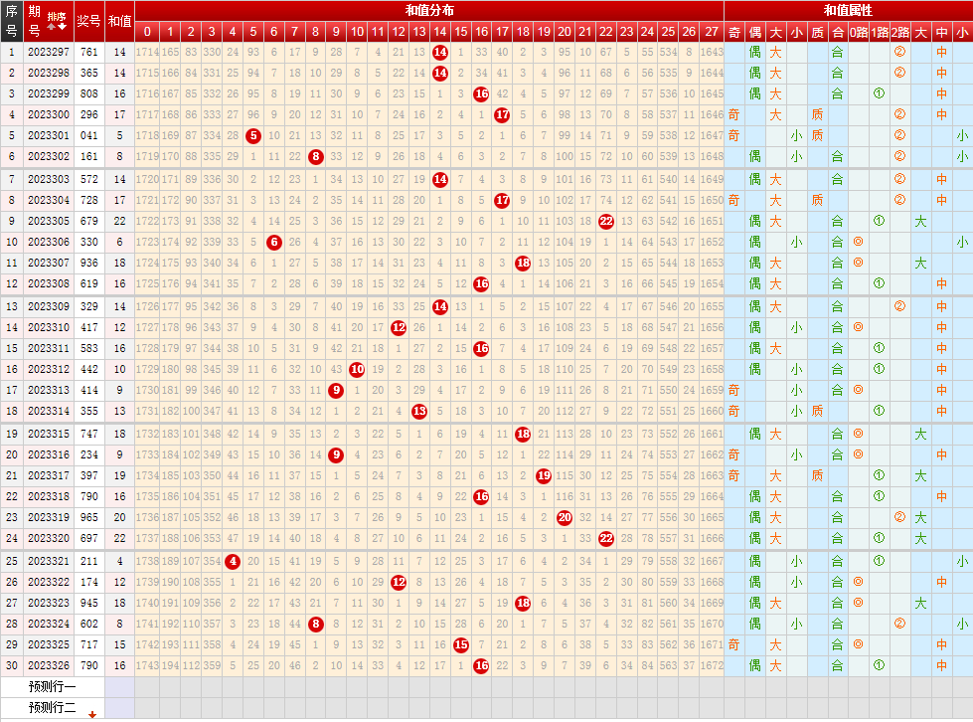Click red ball 5 in row 2023301
Screen dimensions: 973x722
pyautogui.click(x=252, y=135)
